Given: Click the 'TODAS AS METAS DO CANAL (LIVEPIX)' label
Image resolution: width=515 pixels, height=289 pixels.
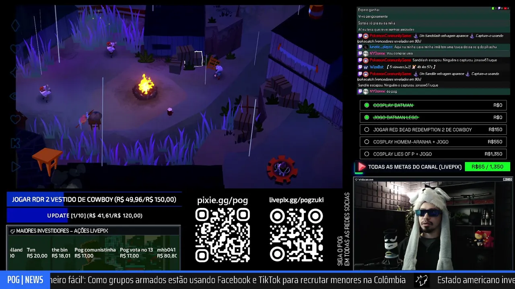Looking at the screenshot, I should tap(415, 167).
